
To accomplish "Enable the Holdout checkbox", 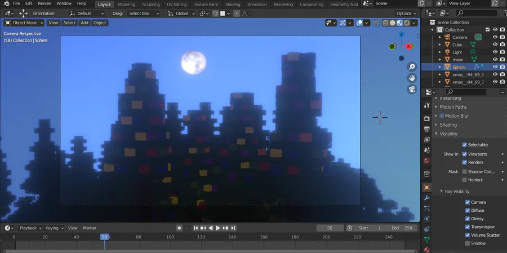I will pos(465,180).
